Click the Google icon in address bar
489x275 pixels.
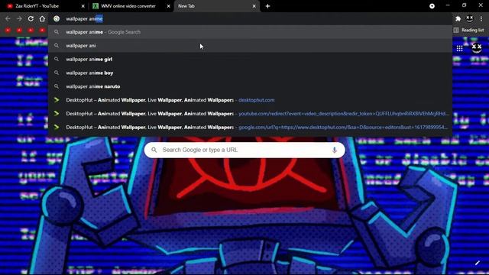(x=57, y=18)
